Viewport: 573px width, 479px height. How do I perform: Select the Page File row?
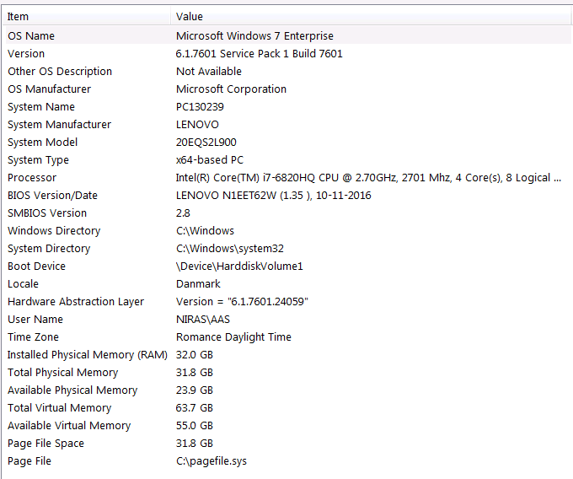[x=288, y=461]
